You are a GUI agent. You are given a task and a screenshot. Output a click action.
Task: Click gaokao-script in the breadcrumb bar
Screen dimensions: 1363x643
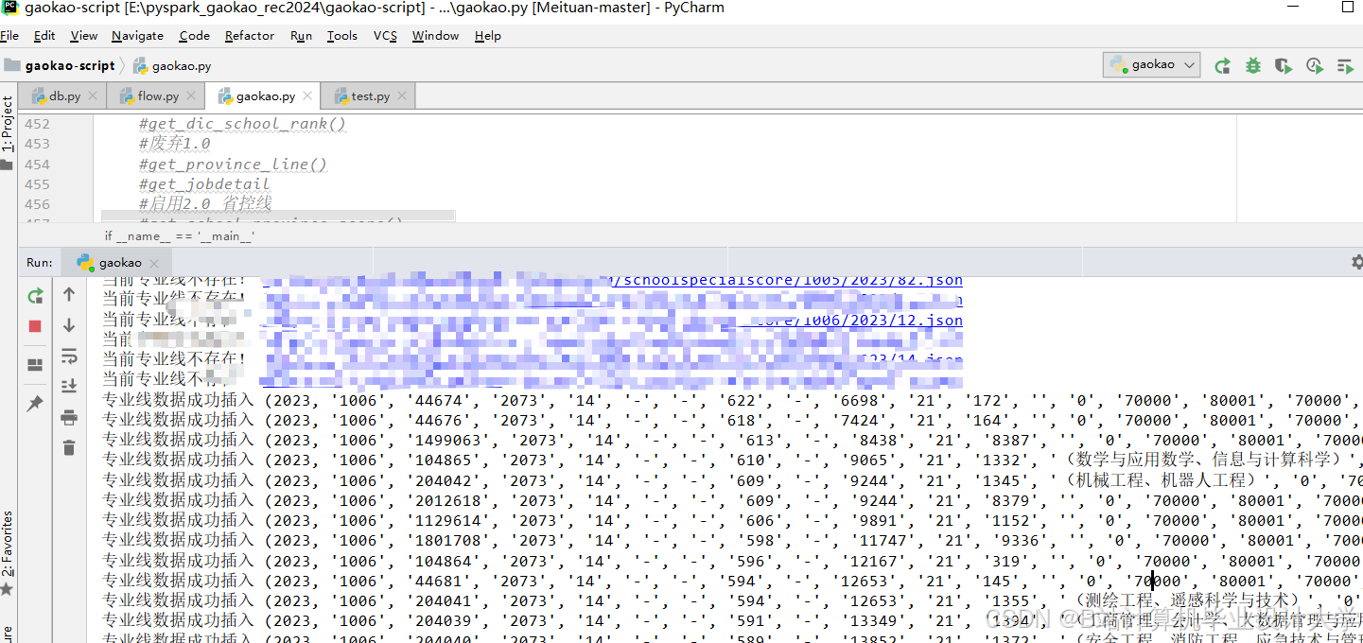70,65
